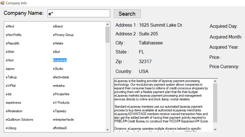
Task: Click the Company Info window icon
Action: tap(2, 3)
